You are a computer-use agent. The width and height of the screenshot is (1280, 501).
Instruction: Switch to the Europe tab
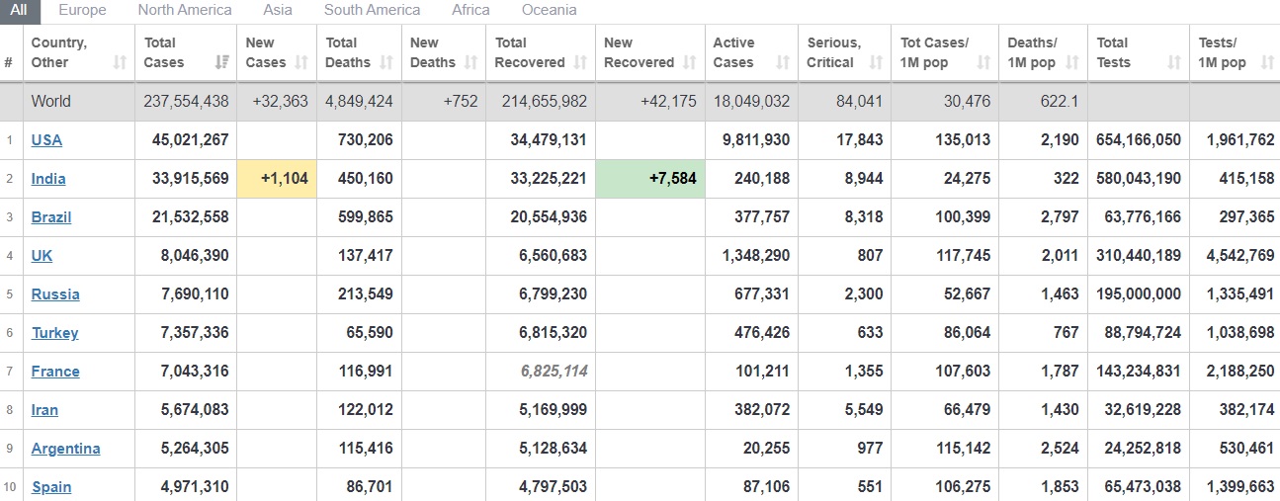[82, 10]
